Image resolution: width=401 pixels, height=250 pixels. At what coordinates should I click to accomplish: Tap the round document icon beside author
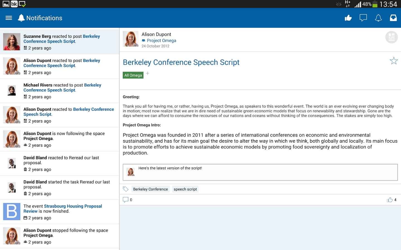pos(392,37)
